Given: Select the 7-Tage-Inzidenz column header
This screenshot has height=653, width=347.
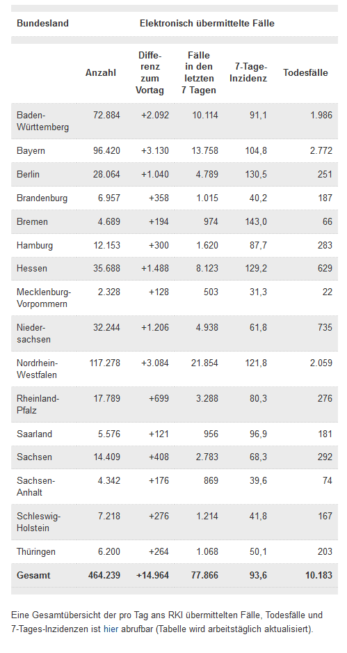Looking at the screenshot, I should (248, 73).
